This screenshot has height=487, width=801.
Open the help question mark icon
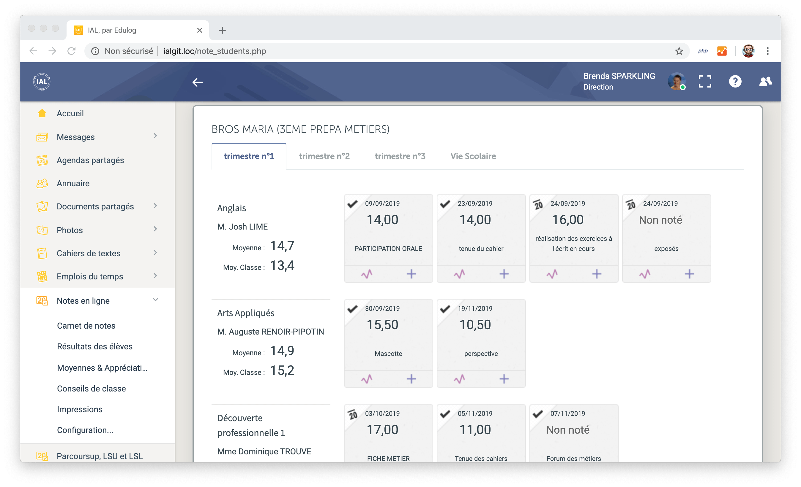[735, 82]
